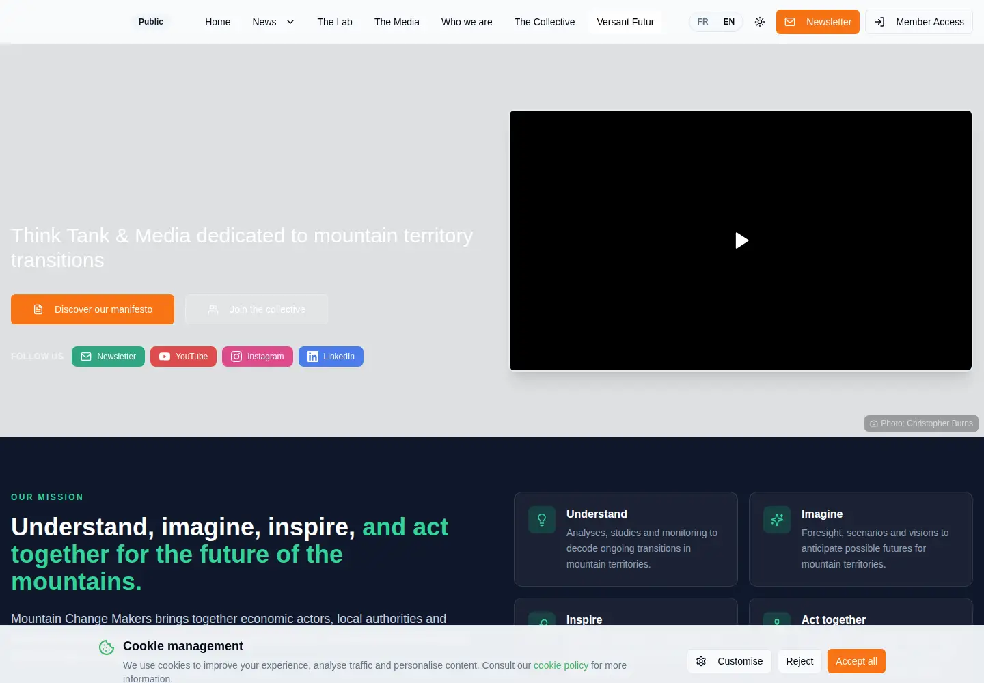Reject all cookies
This screenshot has height=683, width=984.
[799, 661]
